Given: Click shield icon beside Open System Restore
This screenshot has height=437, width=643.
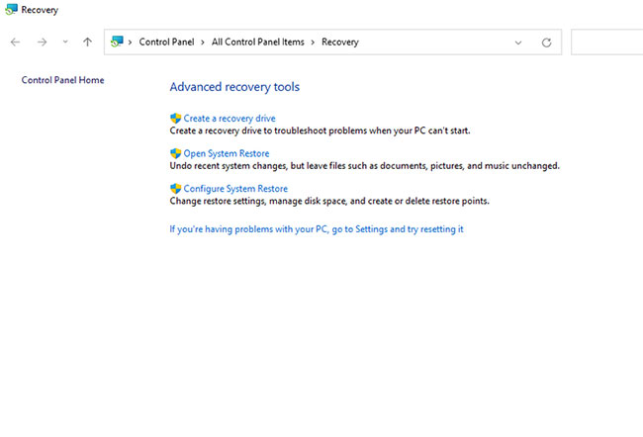Looking at the screenshot, I should [x=175, y=153].
